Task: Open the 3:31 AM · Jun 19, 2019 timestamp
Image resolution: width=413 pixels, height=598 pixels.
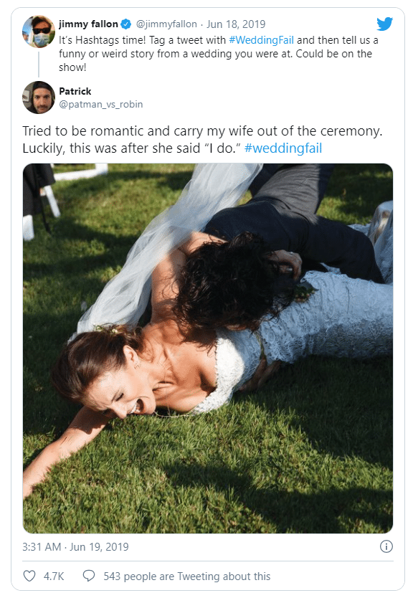Action: (x=75, y=547)
